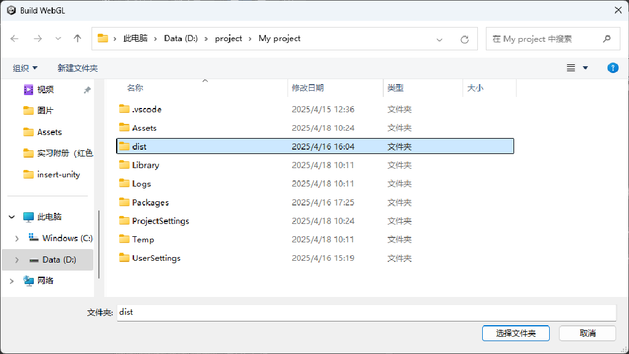
Task: Select the Library folder
Action: click(315, 165)
